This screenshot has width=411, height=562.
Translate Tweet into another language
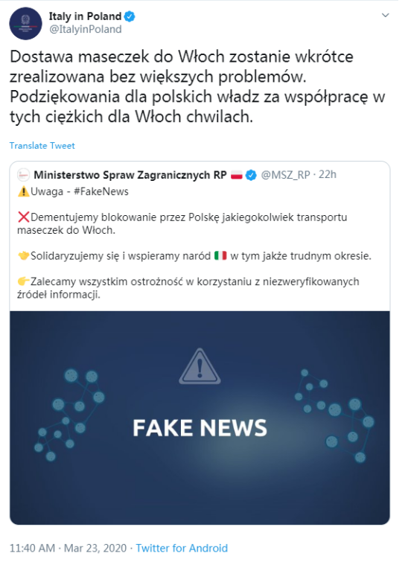pyautogui.click(x=42, y=145)
